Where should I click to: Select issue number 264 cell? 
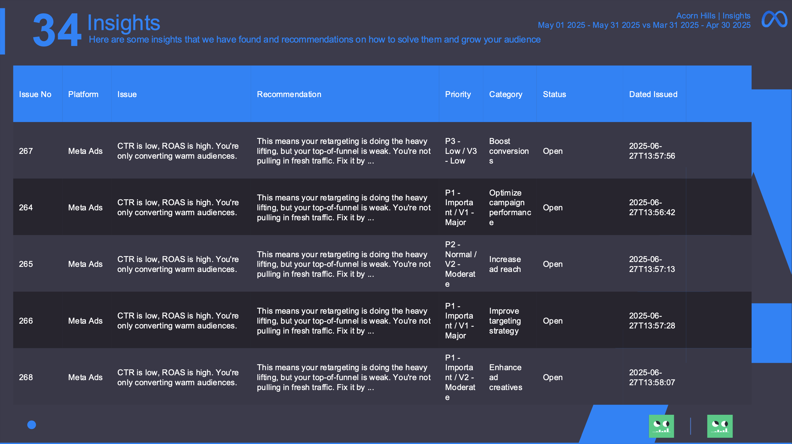[x=26, y=208]
